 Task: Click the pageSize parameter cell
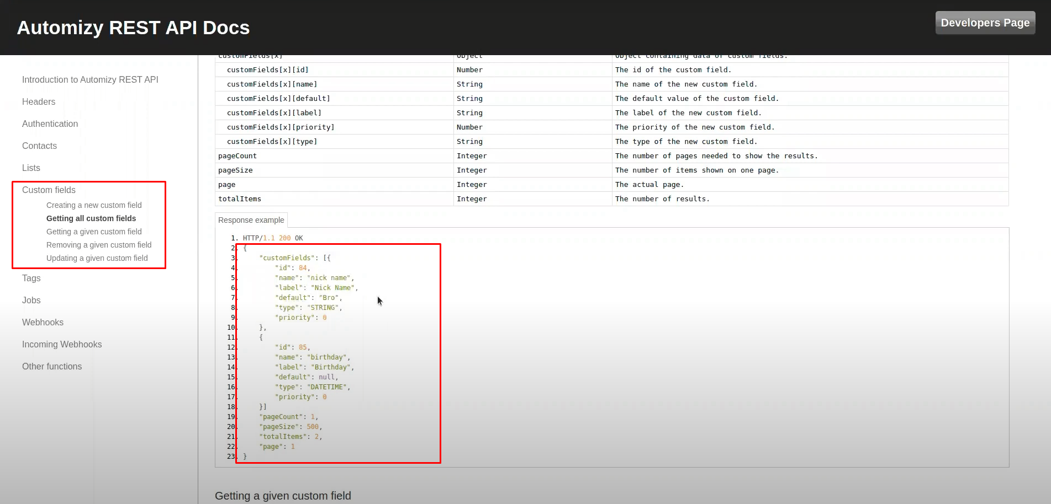pos(334,170)
